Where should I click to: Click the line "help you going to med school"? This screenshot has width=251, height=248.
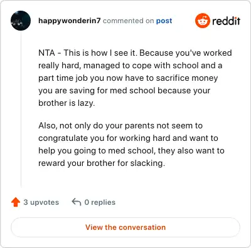[x=131, y=150]
